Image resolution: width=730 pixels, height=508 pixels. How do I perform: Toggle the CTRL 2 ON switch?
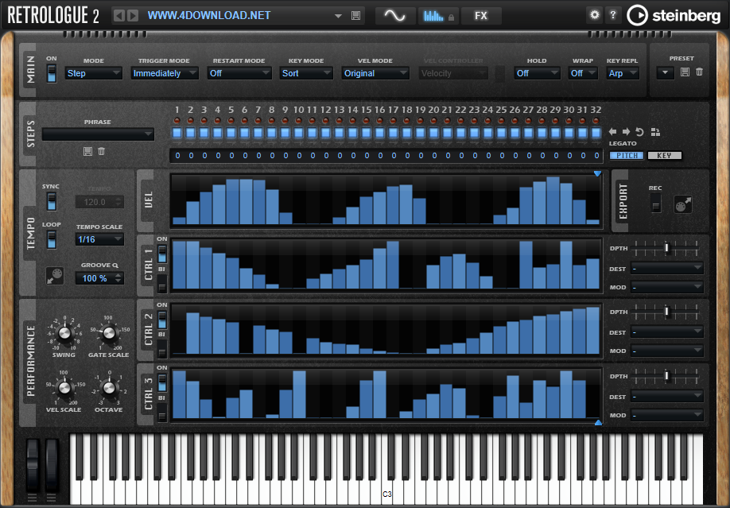162,320
